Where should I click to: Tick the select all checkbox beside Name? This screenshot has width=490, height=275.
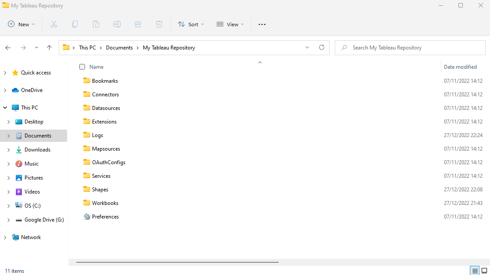pyautogui.click(x=82, y=67)
